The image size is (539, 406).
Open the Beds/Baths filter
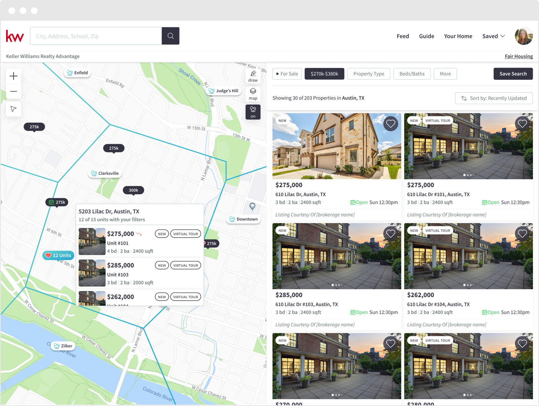(x=412, y=74)
